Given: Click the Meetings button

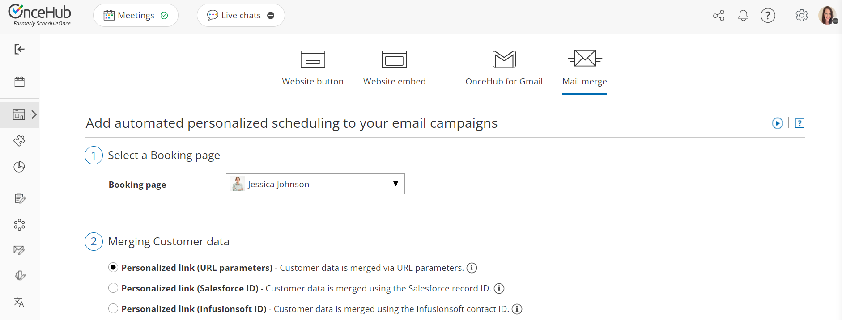Looking at the screenshot, I should (136, 15).
